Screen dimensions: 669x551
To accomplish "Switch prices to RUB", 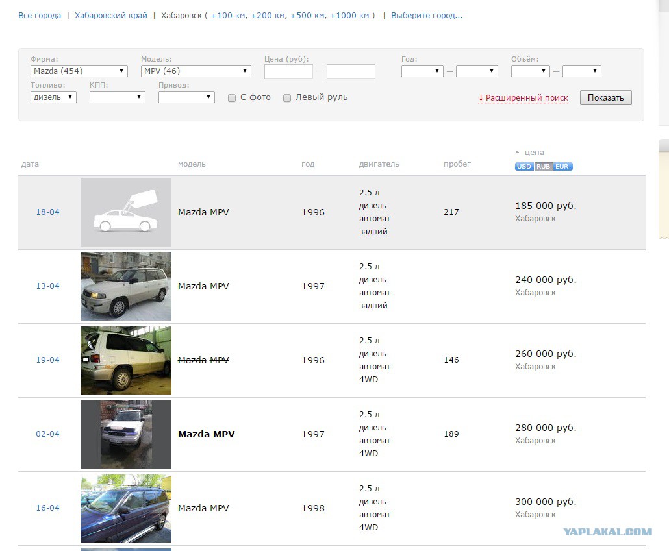I will point(543,166).
